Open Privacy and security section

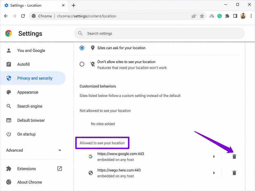pyautogui.click(x=33, y=78)
